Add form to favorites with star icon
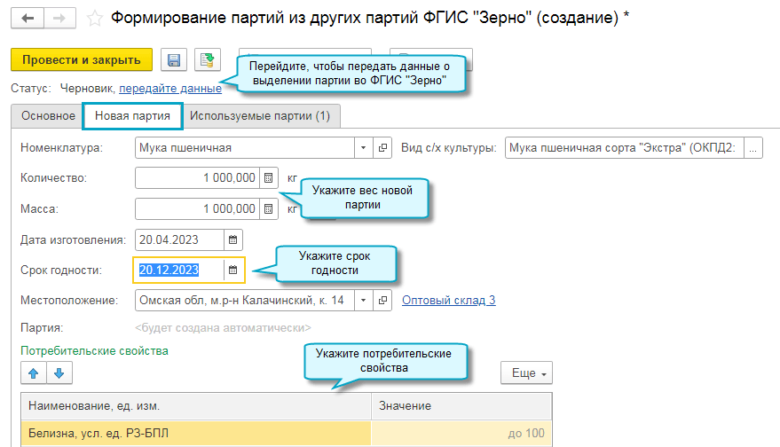780x447 pixels. click(x=95, y=19)
